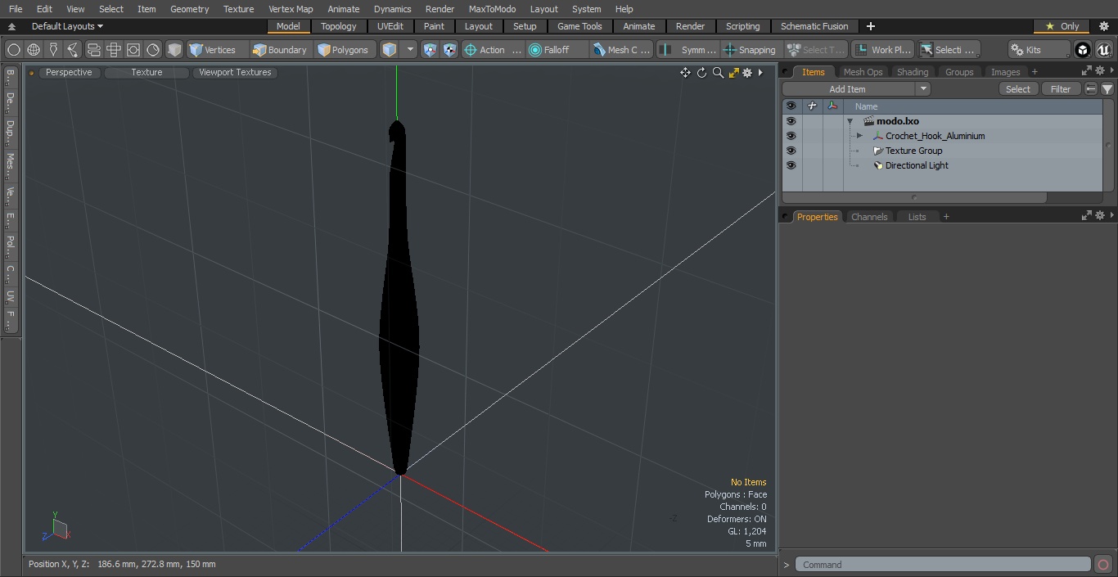Maximize the viewport with expand icon
1118x577 pixels.
coord(733,73)
